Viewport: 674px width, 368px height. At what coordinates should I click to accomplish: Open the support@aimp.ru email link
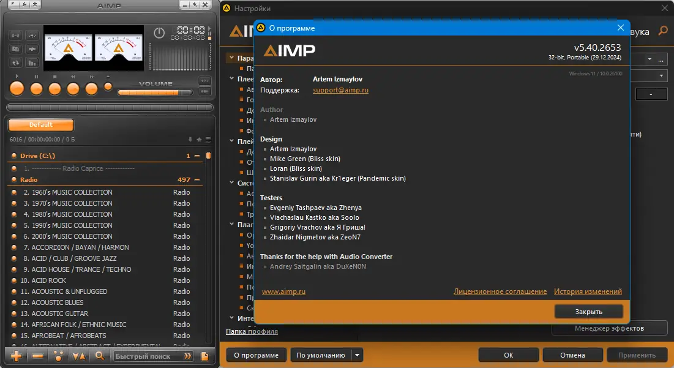pos(340,90)
